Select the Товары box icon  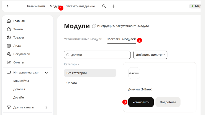pos(9,37)
